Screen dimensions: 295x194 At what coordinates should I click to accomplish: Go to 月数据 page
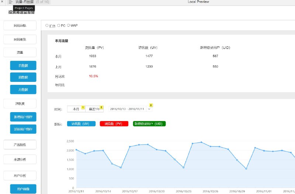[x=23, y=90]
